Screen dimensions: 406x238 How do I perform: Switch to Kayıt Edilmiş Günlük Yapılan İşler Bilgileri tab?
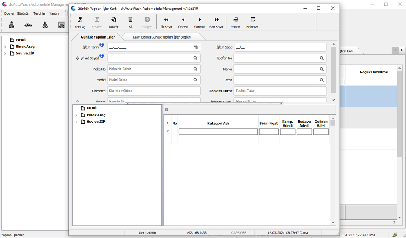(x=162, y=37)
